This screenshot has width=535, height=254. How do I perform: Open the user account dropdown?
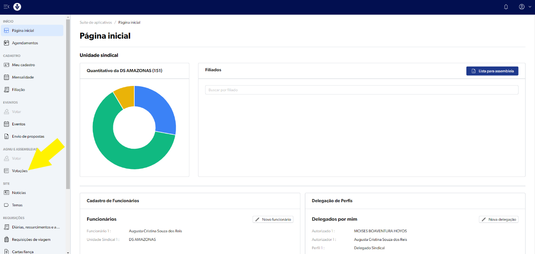tap(524, 7)
